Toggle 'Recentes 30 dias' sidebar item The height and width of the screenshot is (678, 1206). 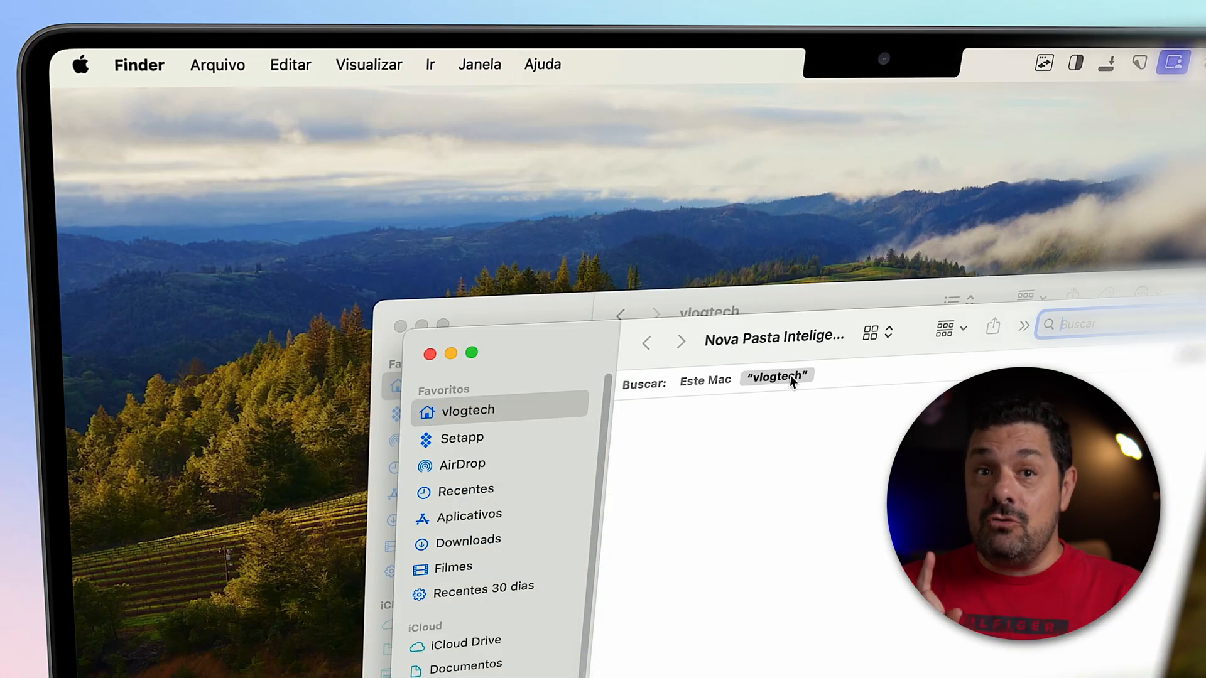pyautogui.click(x=484, y=588)
